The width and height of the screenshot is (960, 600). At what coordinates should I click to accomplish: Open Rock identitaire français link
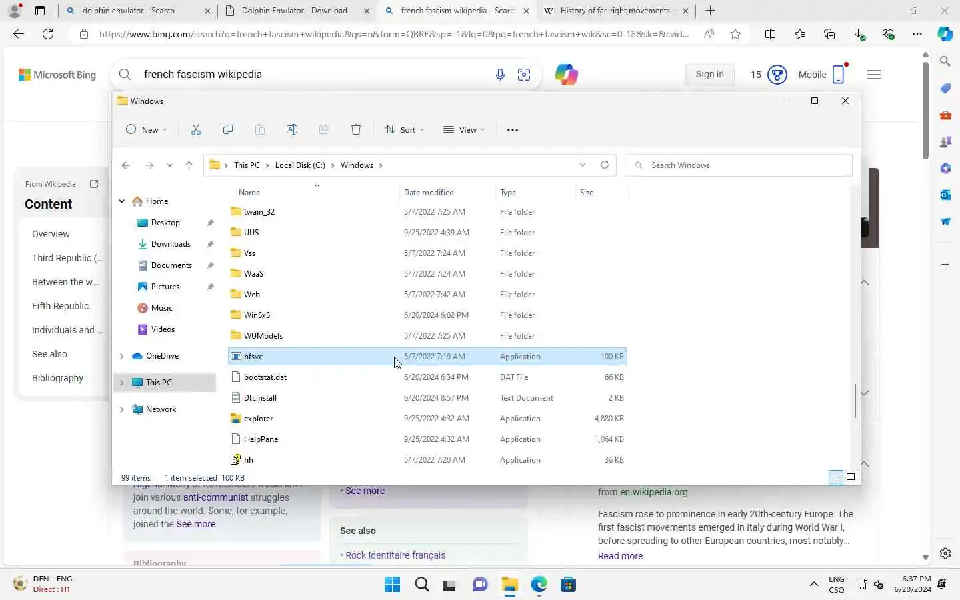pyautogui.click(x=395, y=555)
